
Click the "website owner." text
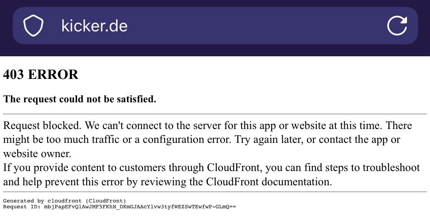37,154
